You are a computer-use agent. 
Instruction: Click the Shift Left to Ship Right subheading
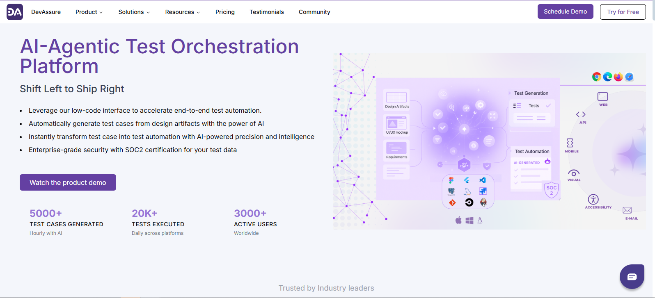click(x=72, y=89)
